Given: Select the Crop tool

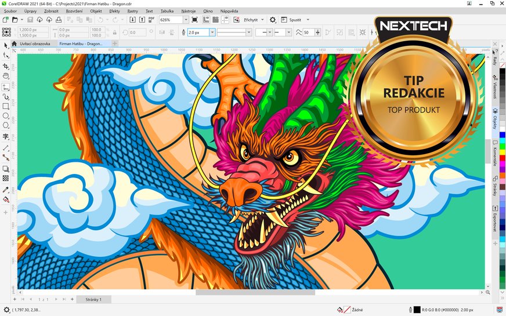Looking at the screenshot, I should (6, 66).
